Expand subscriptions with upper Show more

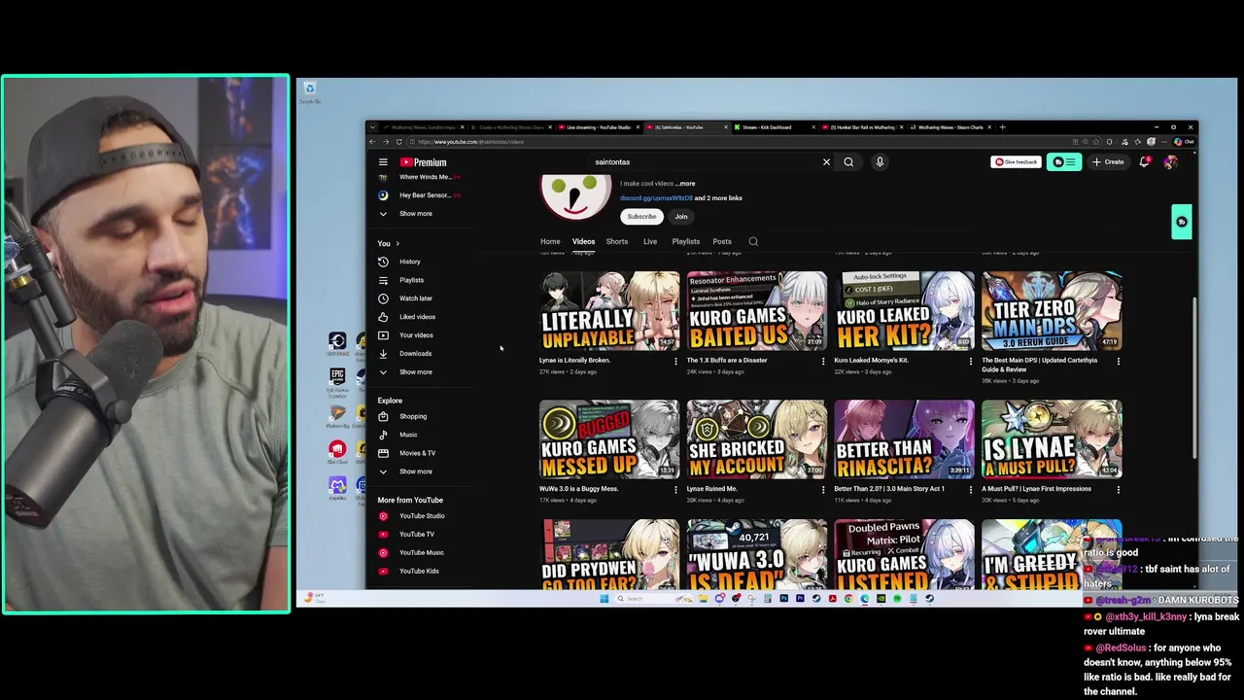pos(415,214)
